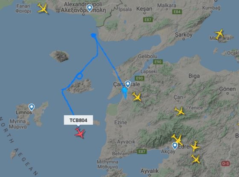Click the TCB804 flight callsign label

tap(79, 120)
